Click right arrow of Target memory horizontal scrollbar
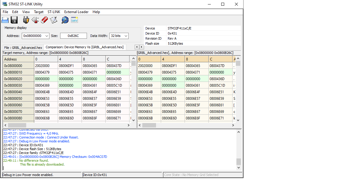343x193 pixels. (129, 125)
